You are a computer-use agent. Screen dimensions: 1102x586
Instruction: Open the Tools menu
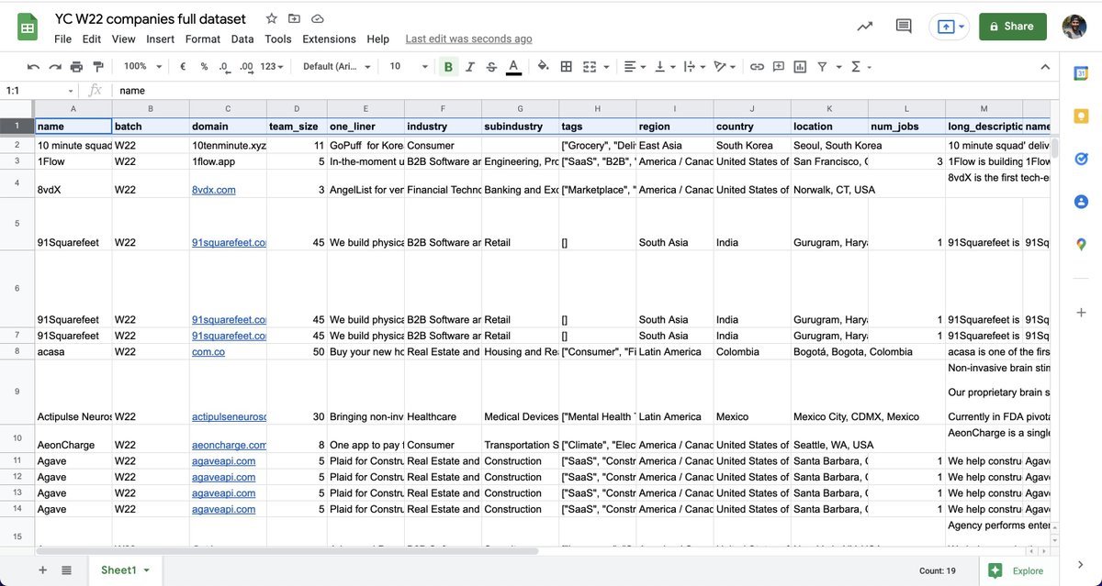[x=278, y=39]
